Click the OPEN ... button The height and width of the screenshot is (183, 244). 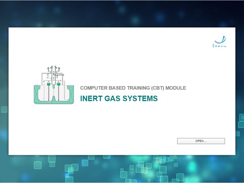click(x=201, y=141)
